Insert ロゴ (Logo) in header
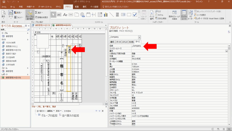 pos(158,11)
